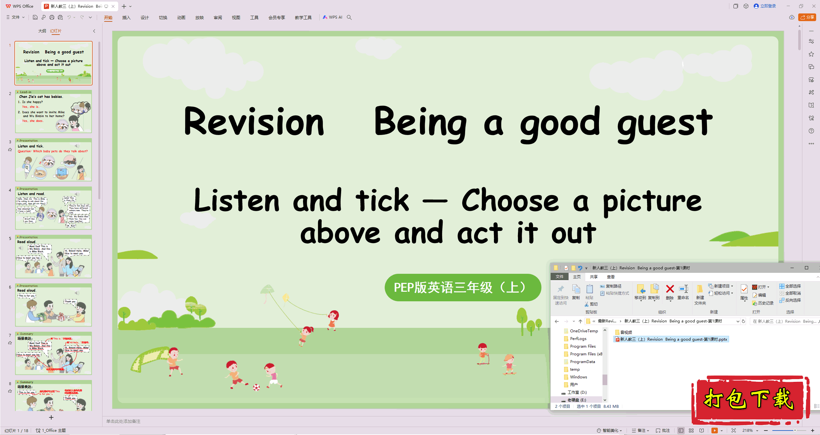Screen dimensions: 820x435
Task: Click the Share (分享) button
Action: (807, 17)
